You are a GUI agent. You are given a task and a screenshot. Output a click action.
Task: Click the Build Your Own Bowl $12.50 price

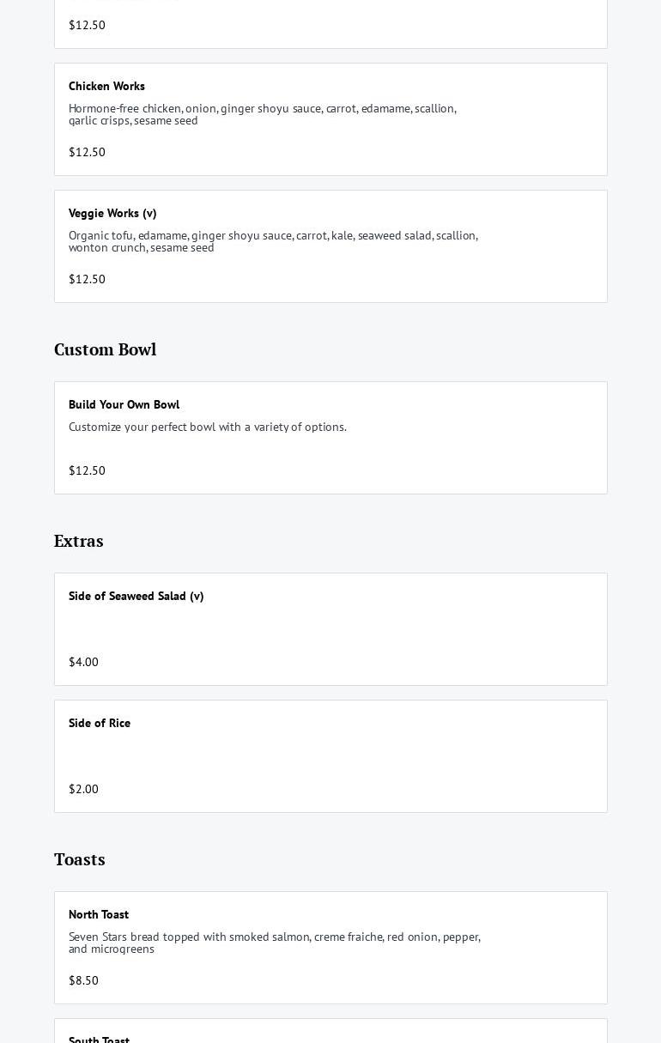tap(87, 470)
